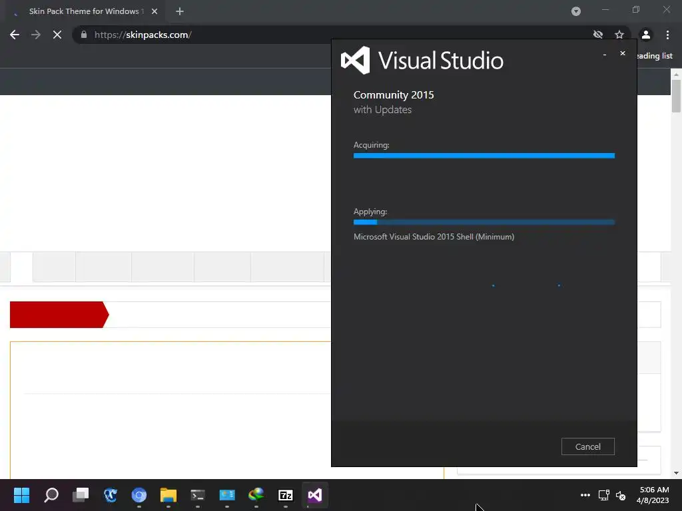Screen dimensions: 682x511
Task: Open the clock showing 5:06 AM
Action: [x=653, y=495]
